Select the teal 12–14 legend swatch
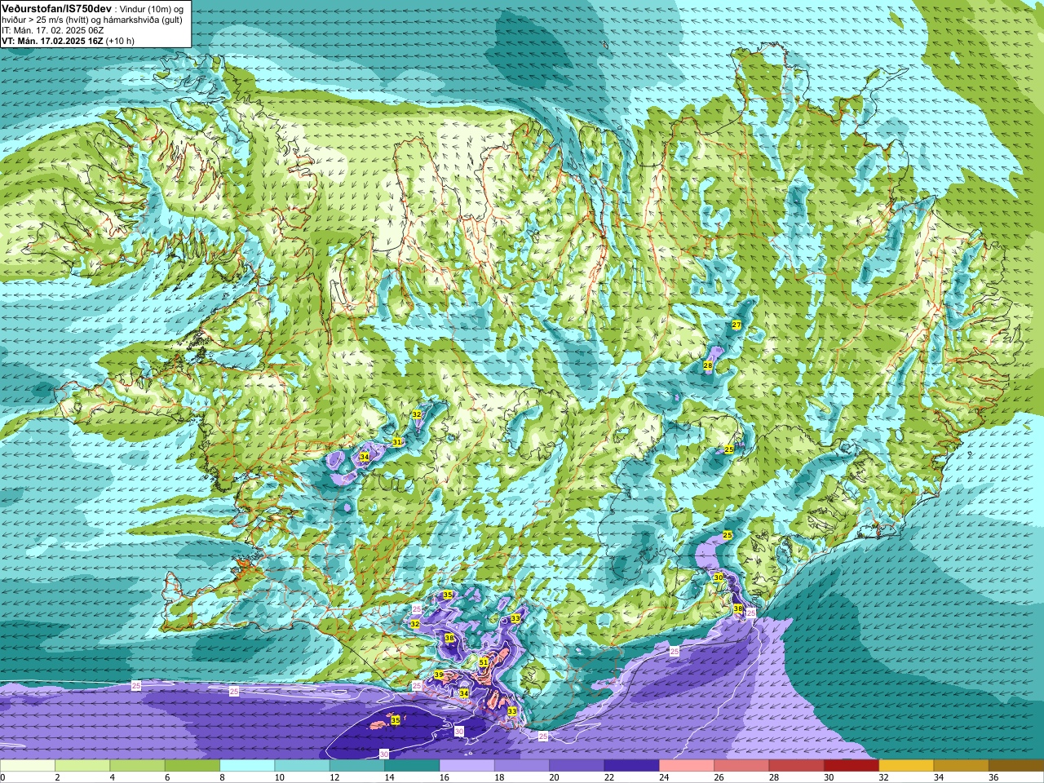The image size is (1044, 783). (357, 766)
